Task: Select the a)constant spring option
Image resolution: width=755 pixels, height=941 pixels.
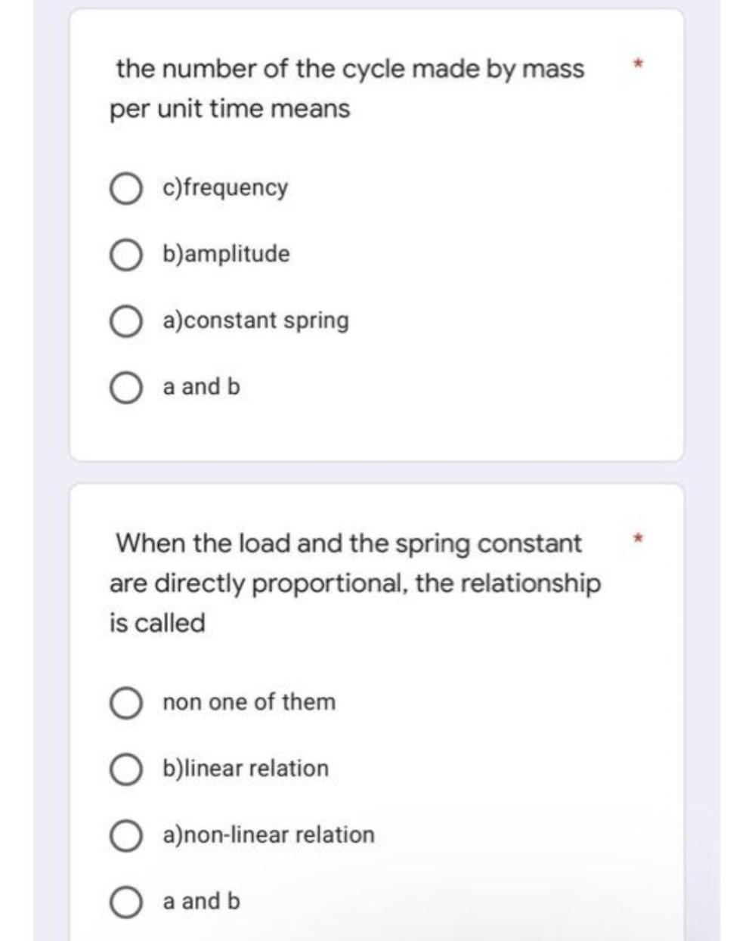Action: pos(127,321)
